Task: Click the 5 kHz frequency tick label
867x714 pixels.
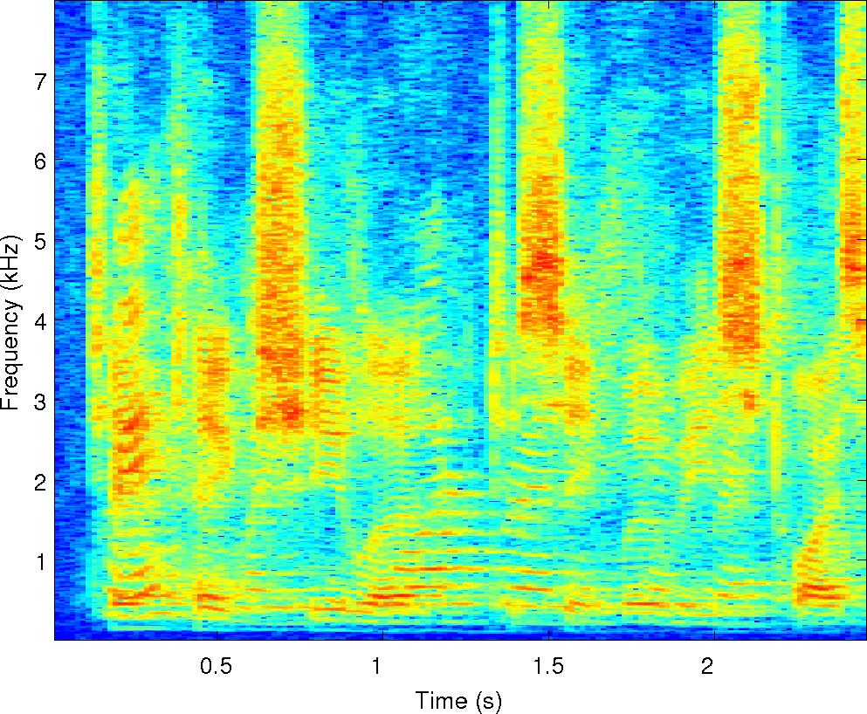Action: pyautogui.click(x=40, y=242)
